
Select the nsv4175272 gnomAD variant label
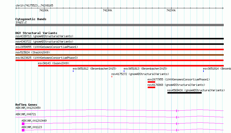pos(140,74)
